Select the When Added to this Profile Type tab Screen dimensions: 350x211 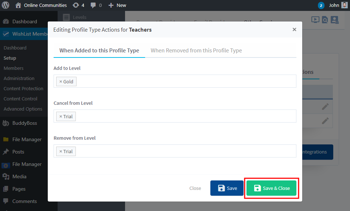click(99, 50)
